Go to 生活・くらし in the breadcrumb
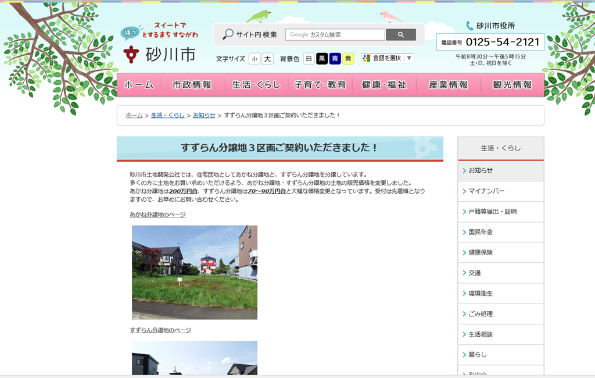The image size is (595, 378). coord(167,115)
